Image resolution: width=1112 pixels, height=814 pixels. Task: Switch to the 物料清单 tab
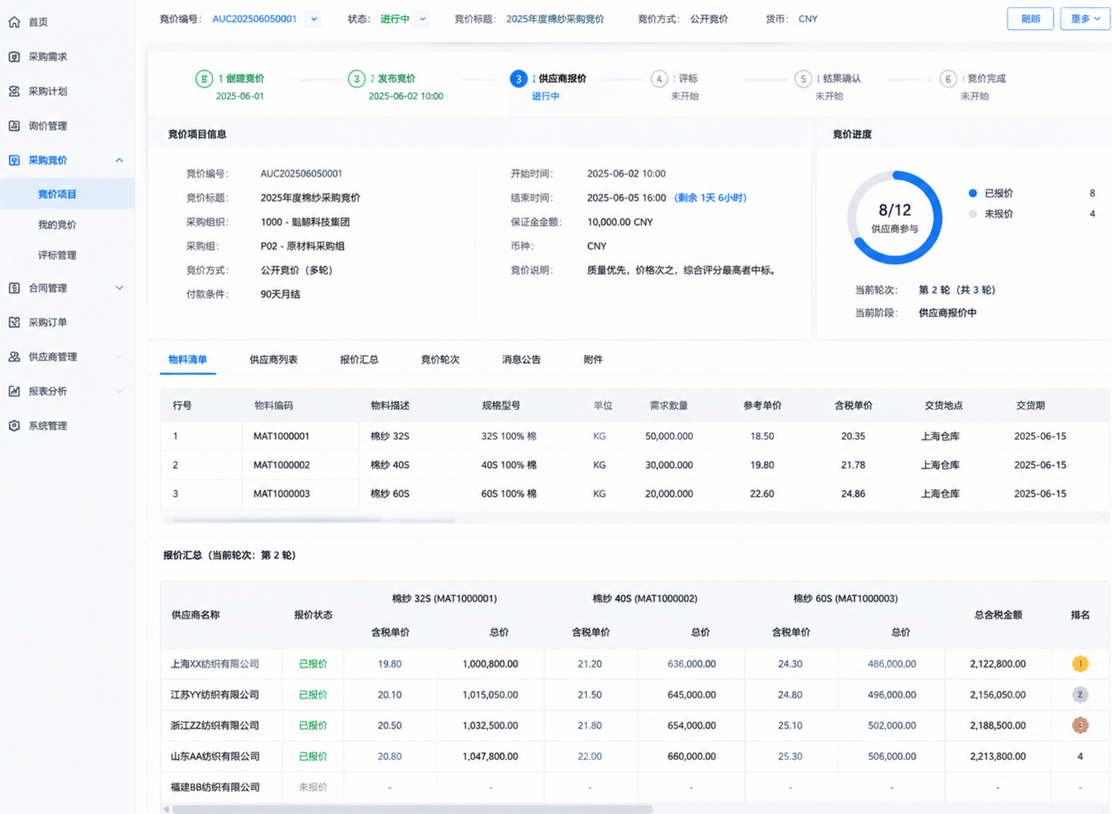[x=188, y=360]
